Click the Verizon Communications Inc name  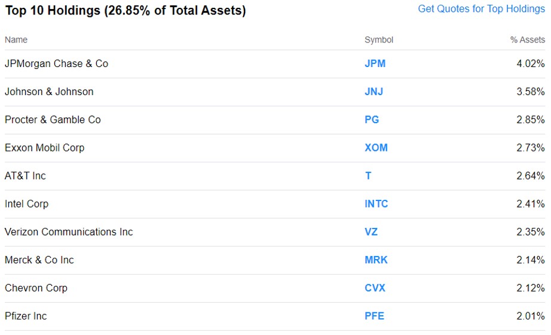point(69,232)
